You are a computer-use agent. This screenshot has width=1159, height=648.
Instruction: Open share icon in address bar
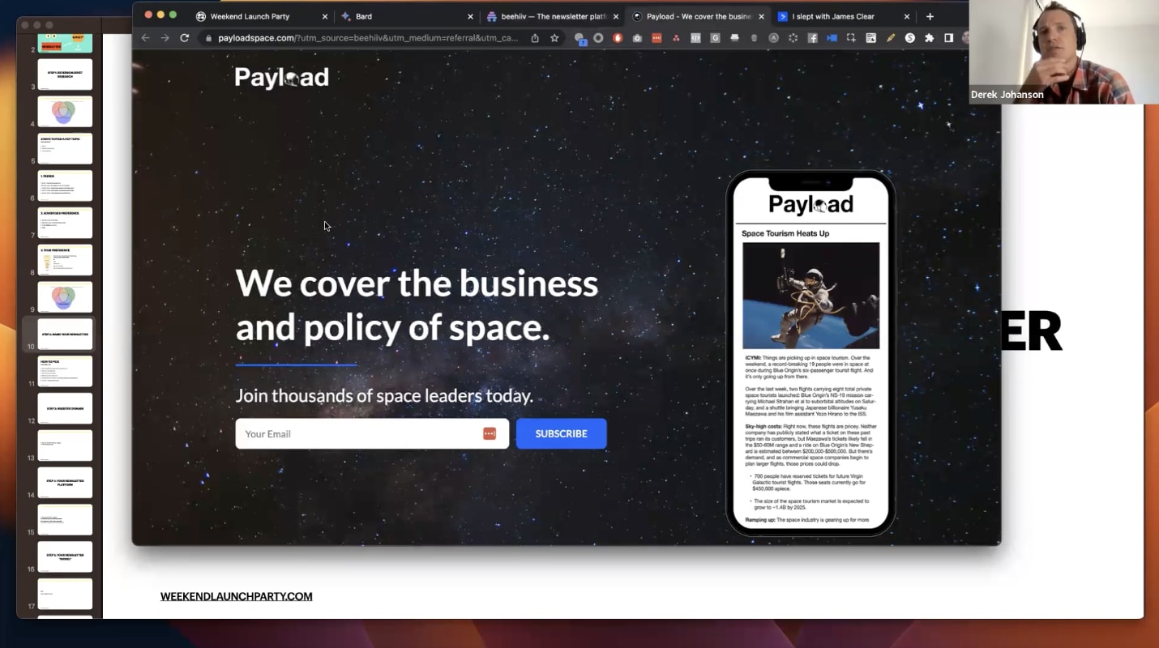tap(535, 38)
